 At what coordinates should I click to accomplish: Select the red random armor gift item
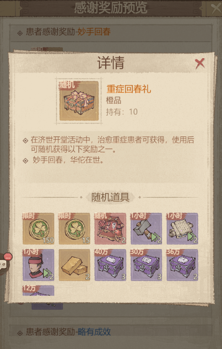(x=110, y=229)
